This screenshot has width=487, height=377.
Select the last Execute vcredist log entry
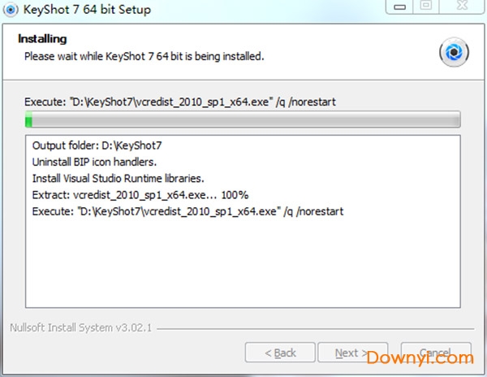(187, 211)
